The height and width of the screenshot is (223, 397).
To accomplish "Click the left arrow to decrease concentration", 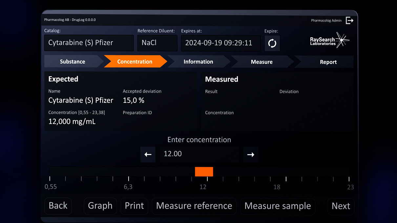I will [x=148, y=155].
